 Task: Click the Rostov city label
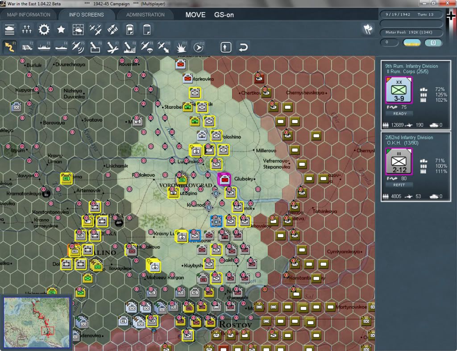click(x=235, y=324)
